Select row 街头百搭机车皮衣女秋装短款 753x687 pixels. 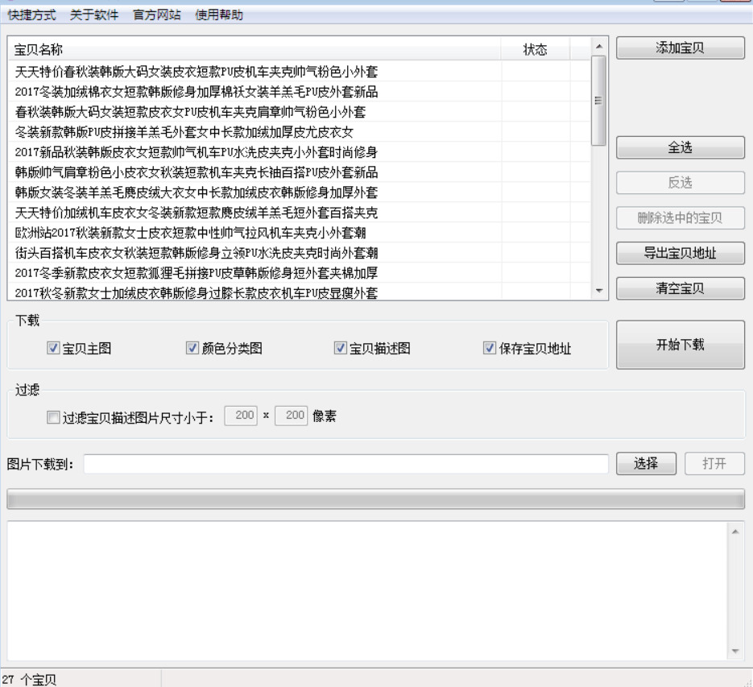point(299,253)
